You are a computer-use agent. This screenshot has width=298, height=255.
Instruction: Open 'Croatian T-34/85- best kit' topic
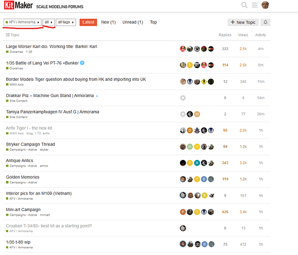[x=49, y=226]
